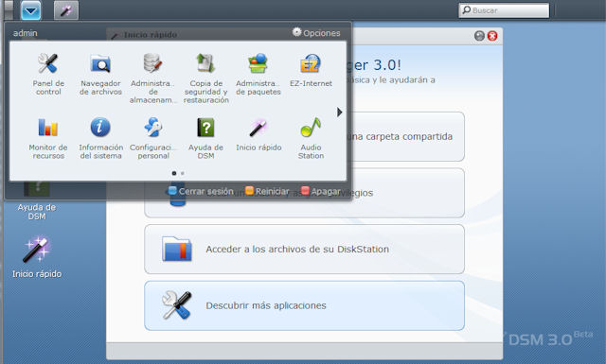
Task: Close the Inicio rápido window
Action: [492, 36]
